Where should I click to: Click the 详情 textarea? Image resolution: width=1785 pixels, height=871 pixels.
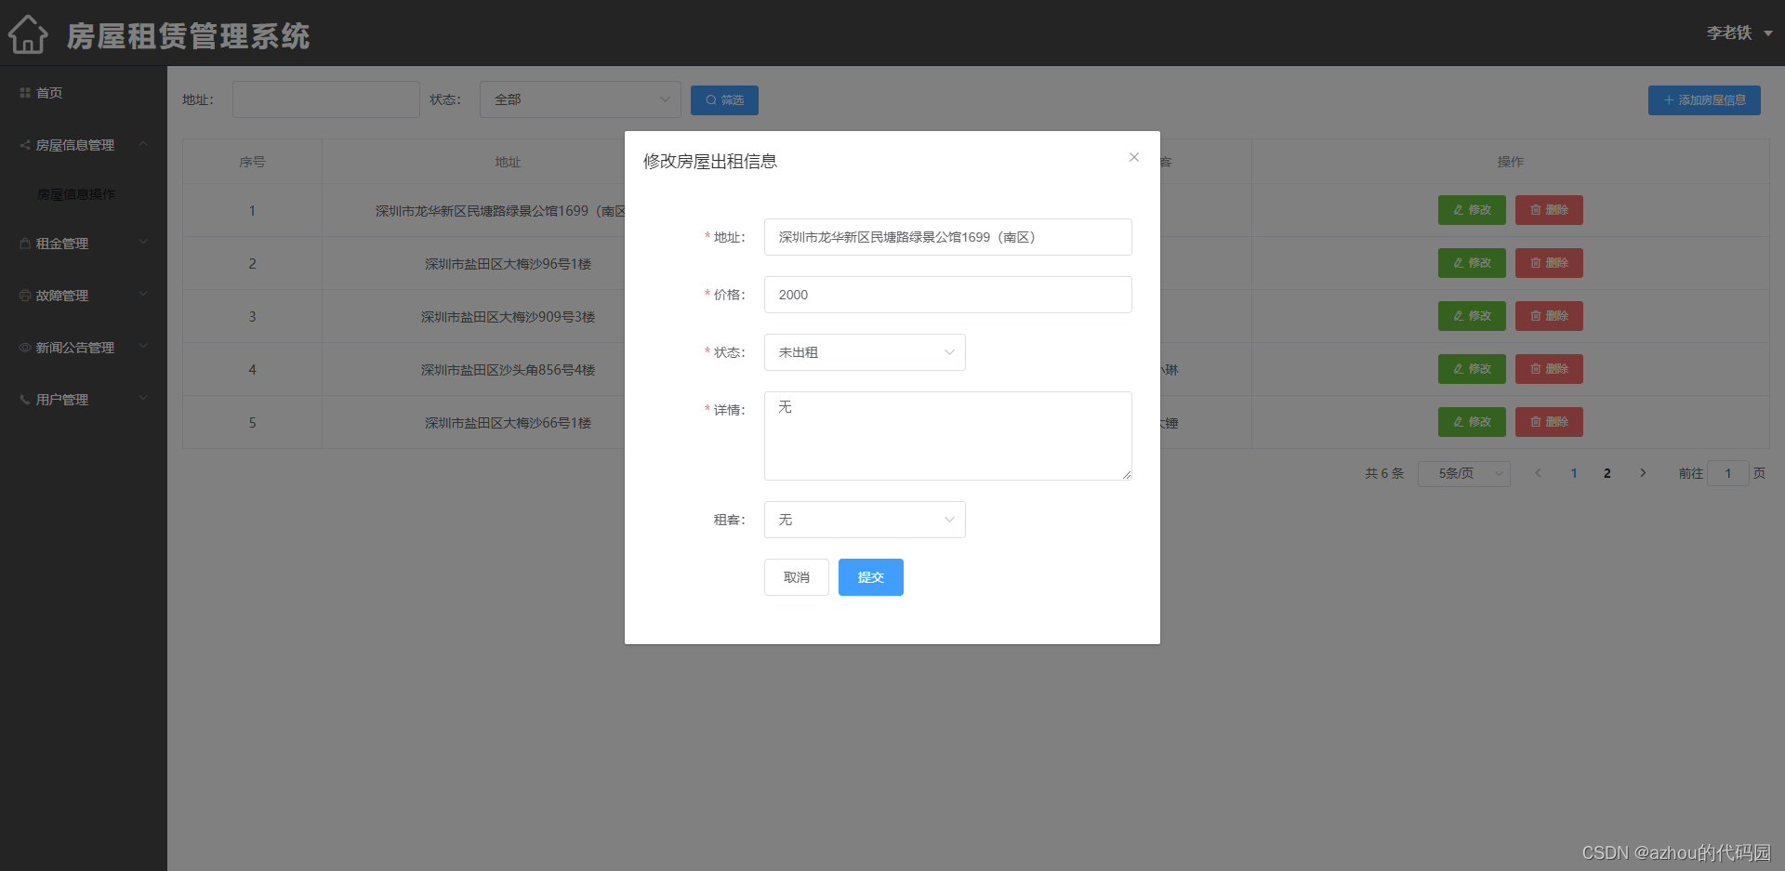point(948,436)
